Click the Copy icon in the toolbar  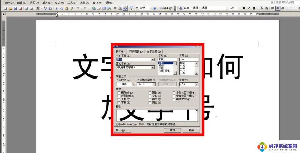click(61, 8)
